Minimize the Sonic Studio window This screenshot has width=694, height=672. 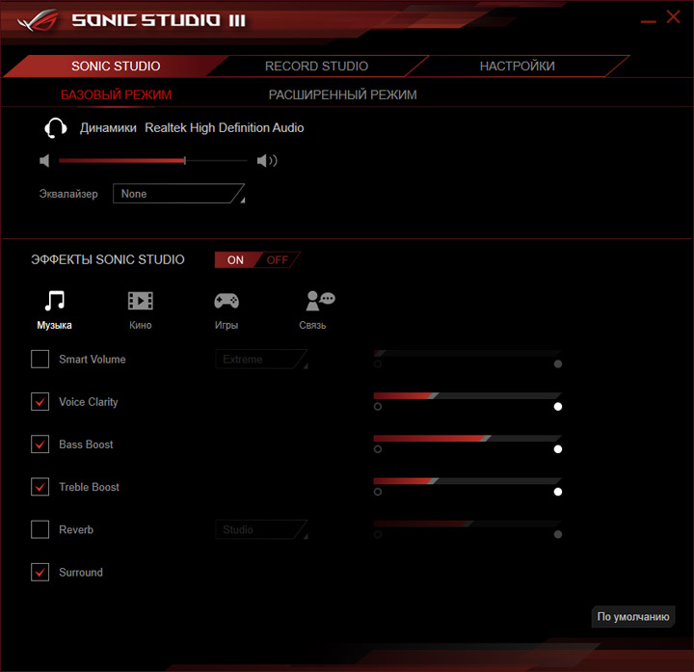point(649,21)
